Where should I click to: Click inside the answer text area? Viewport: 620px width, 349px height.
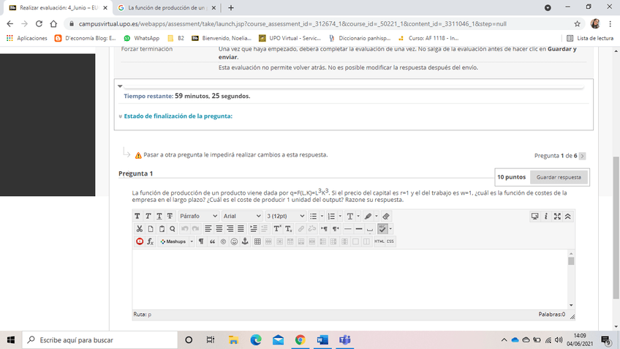pos(349,278)
